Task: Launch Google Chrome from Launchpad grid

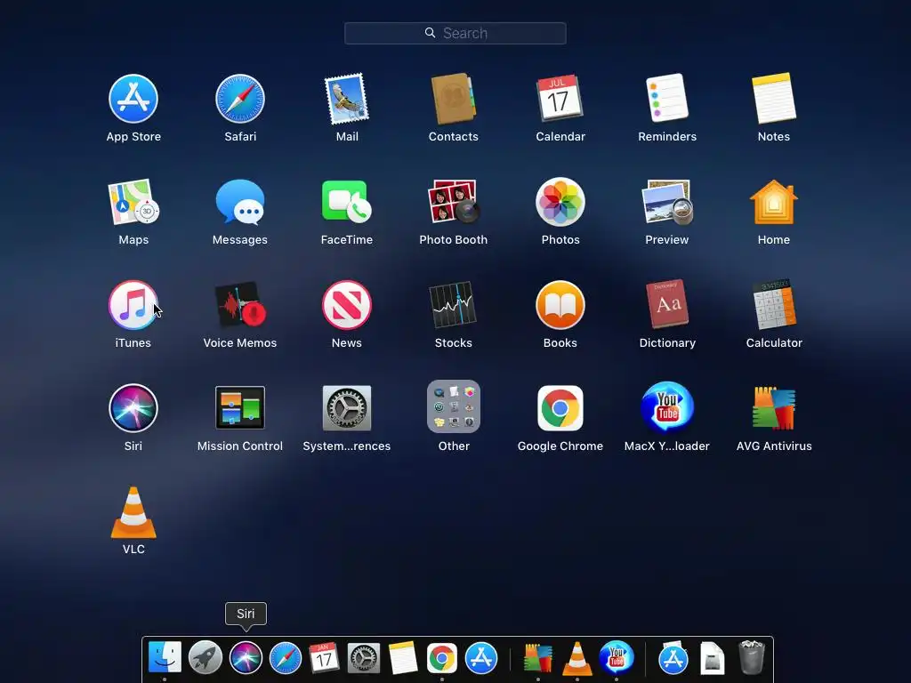Action: click(x=560, y=408)
